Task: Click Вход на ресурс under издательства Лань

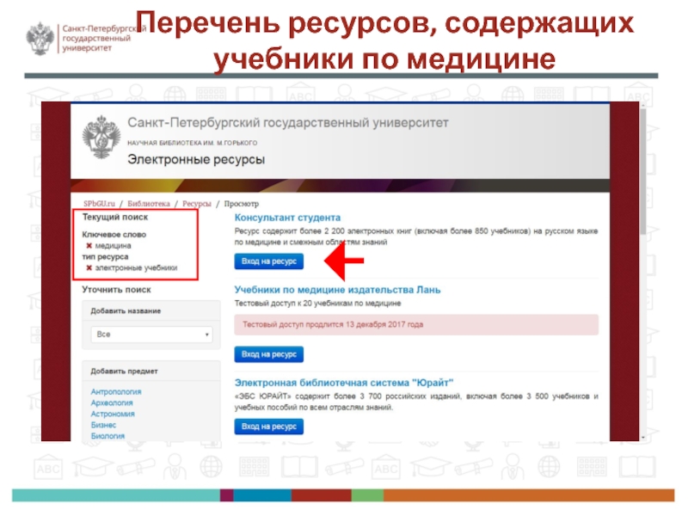Action: pyautogui.click(x=269, y=354)
